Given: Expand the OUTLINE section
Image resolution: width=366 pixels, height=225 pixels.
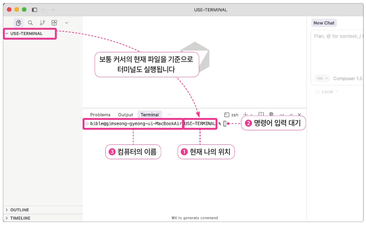Looking at the screenshot, I should point(43,210).
